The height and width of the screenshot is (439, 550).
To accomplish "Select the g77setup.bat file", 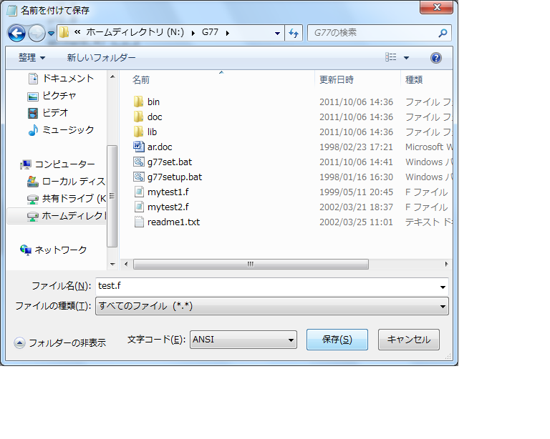I will pos(174,177).
